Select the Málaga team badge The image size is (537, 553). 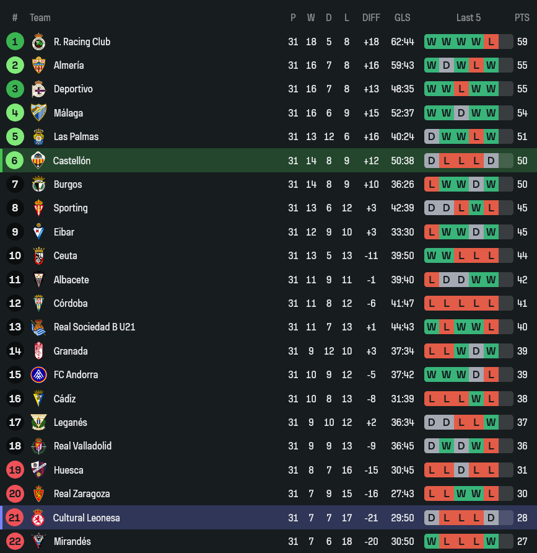coord(38,113)
